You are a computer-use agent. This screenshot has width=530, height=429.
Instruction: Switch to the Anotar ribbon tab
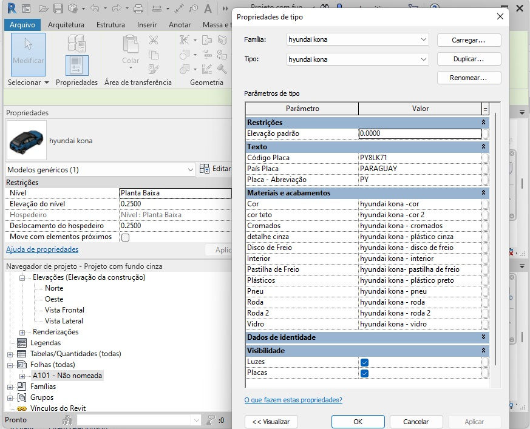pyautogui.click(x=180, y=25)
